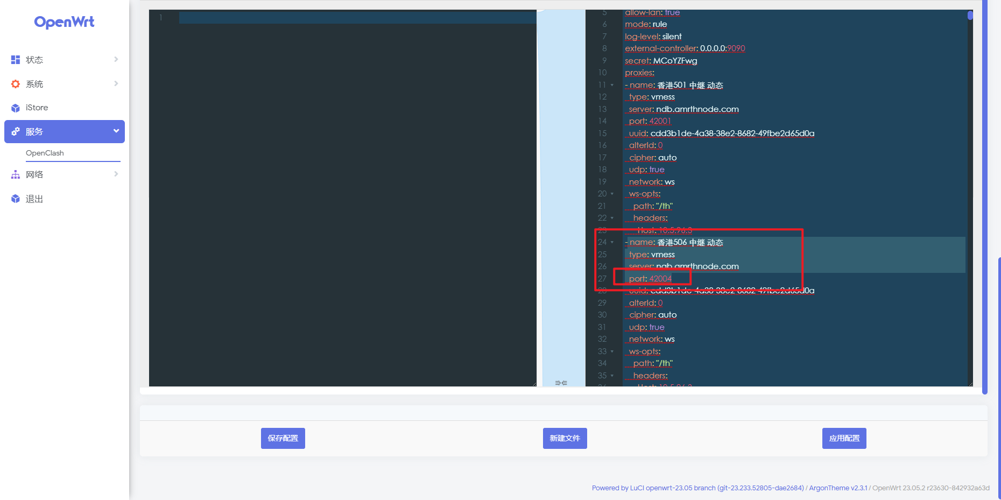Click the 'name: 香港506 中继 动态' line
Viewport: 1001px width, 500px height.
pyautogui.click(x=674, y=242)
